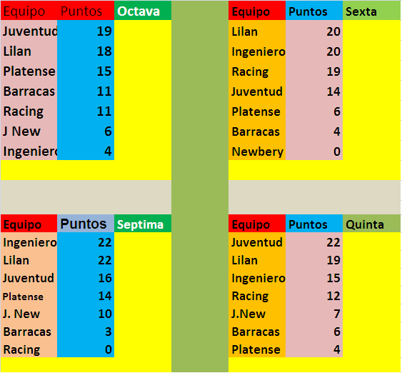The image size is (402, 378).
Task: Click the small Platense cell in Septima
Action: [29, 296]
